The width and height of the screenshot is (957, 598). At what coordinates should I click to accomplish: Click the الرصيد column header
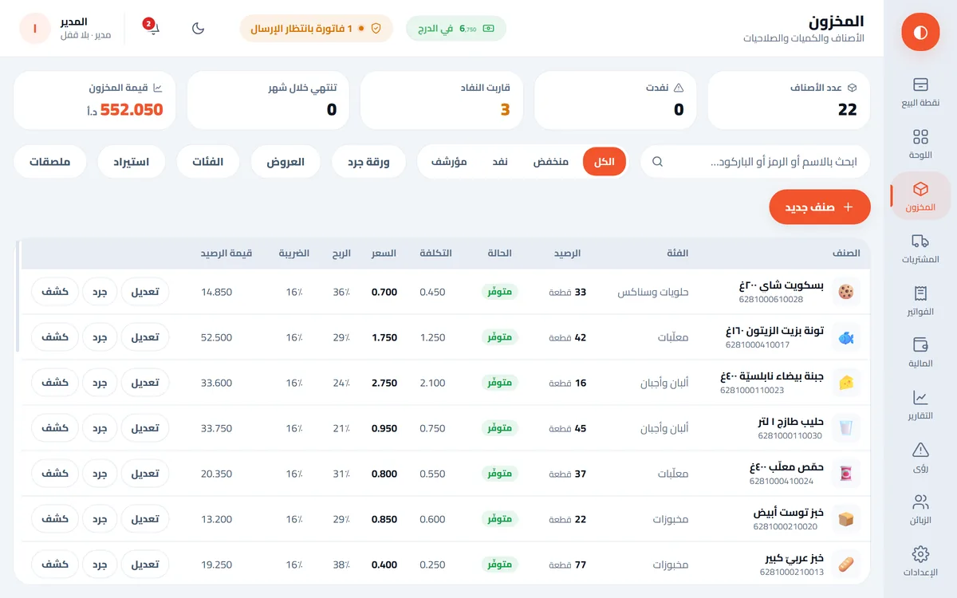[568, 254]
